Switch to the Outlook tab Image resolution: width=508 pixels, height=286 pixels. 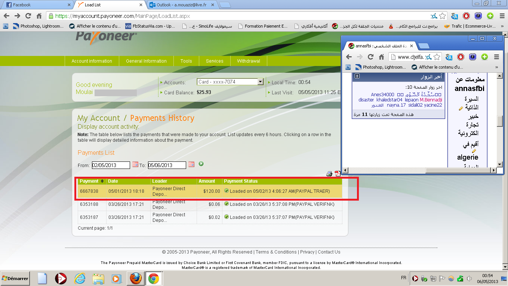[181, 5]
